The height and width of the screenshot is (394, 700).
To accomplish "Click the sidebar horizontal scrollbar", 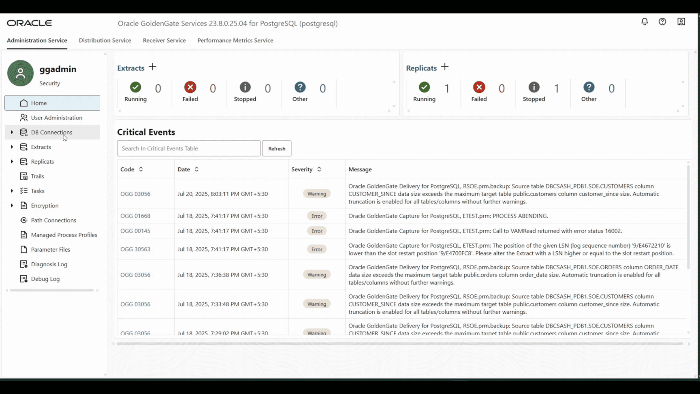I will tap(52, 290).
